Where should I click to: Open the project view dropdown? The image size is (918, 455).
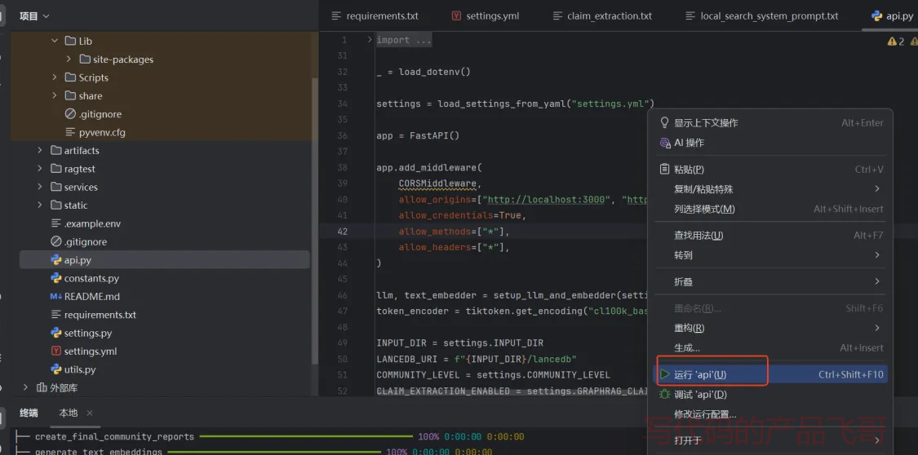pos(34,15)
